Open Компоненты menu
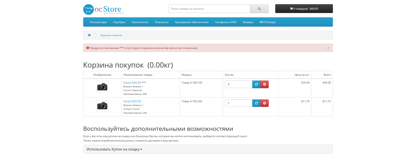The height and width of the screenshot is (154, 415). pos(140,22)
